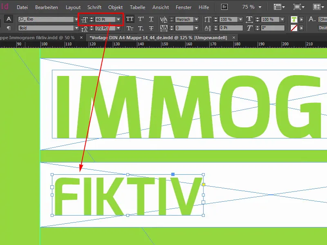Click the IMMOG headline text frame
Screen dimensions: 327x245
point(189,104)
